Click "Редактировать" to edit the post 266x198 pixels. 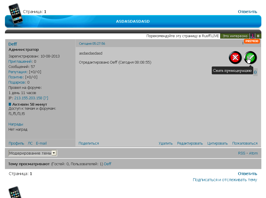coord(190,143)
